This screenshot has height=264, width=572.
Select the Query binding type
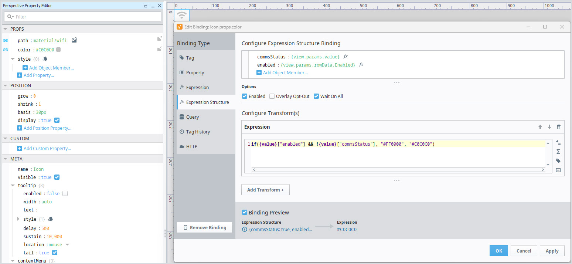(x=192, y=117)
